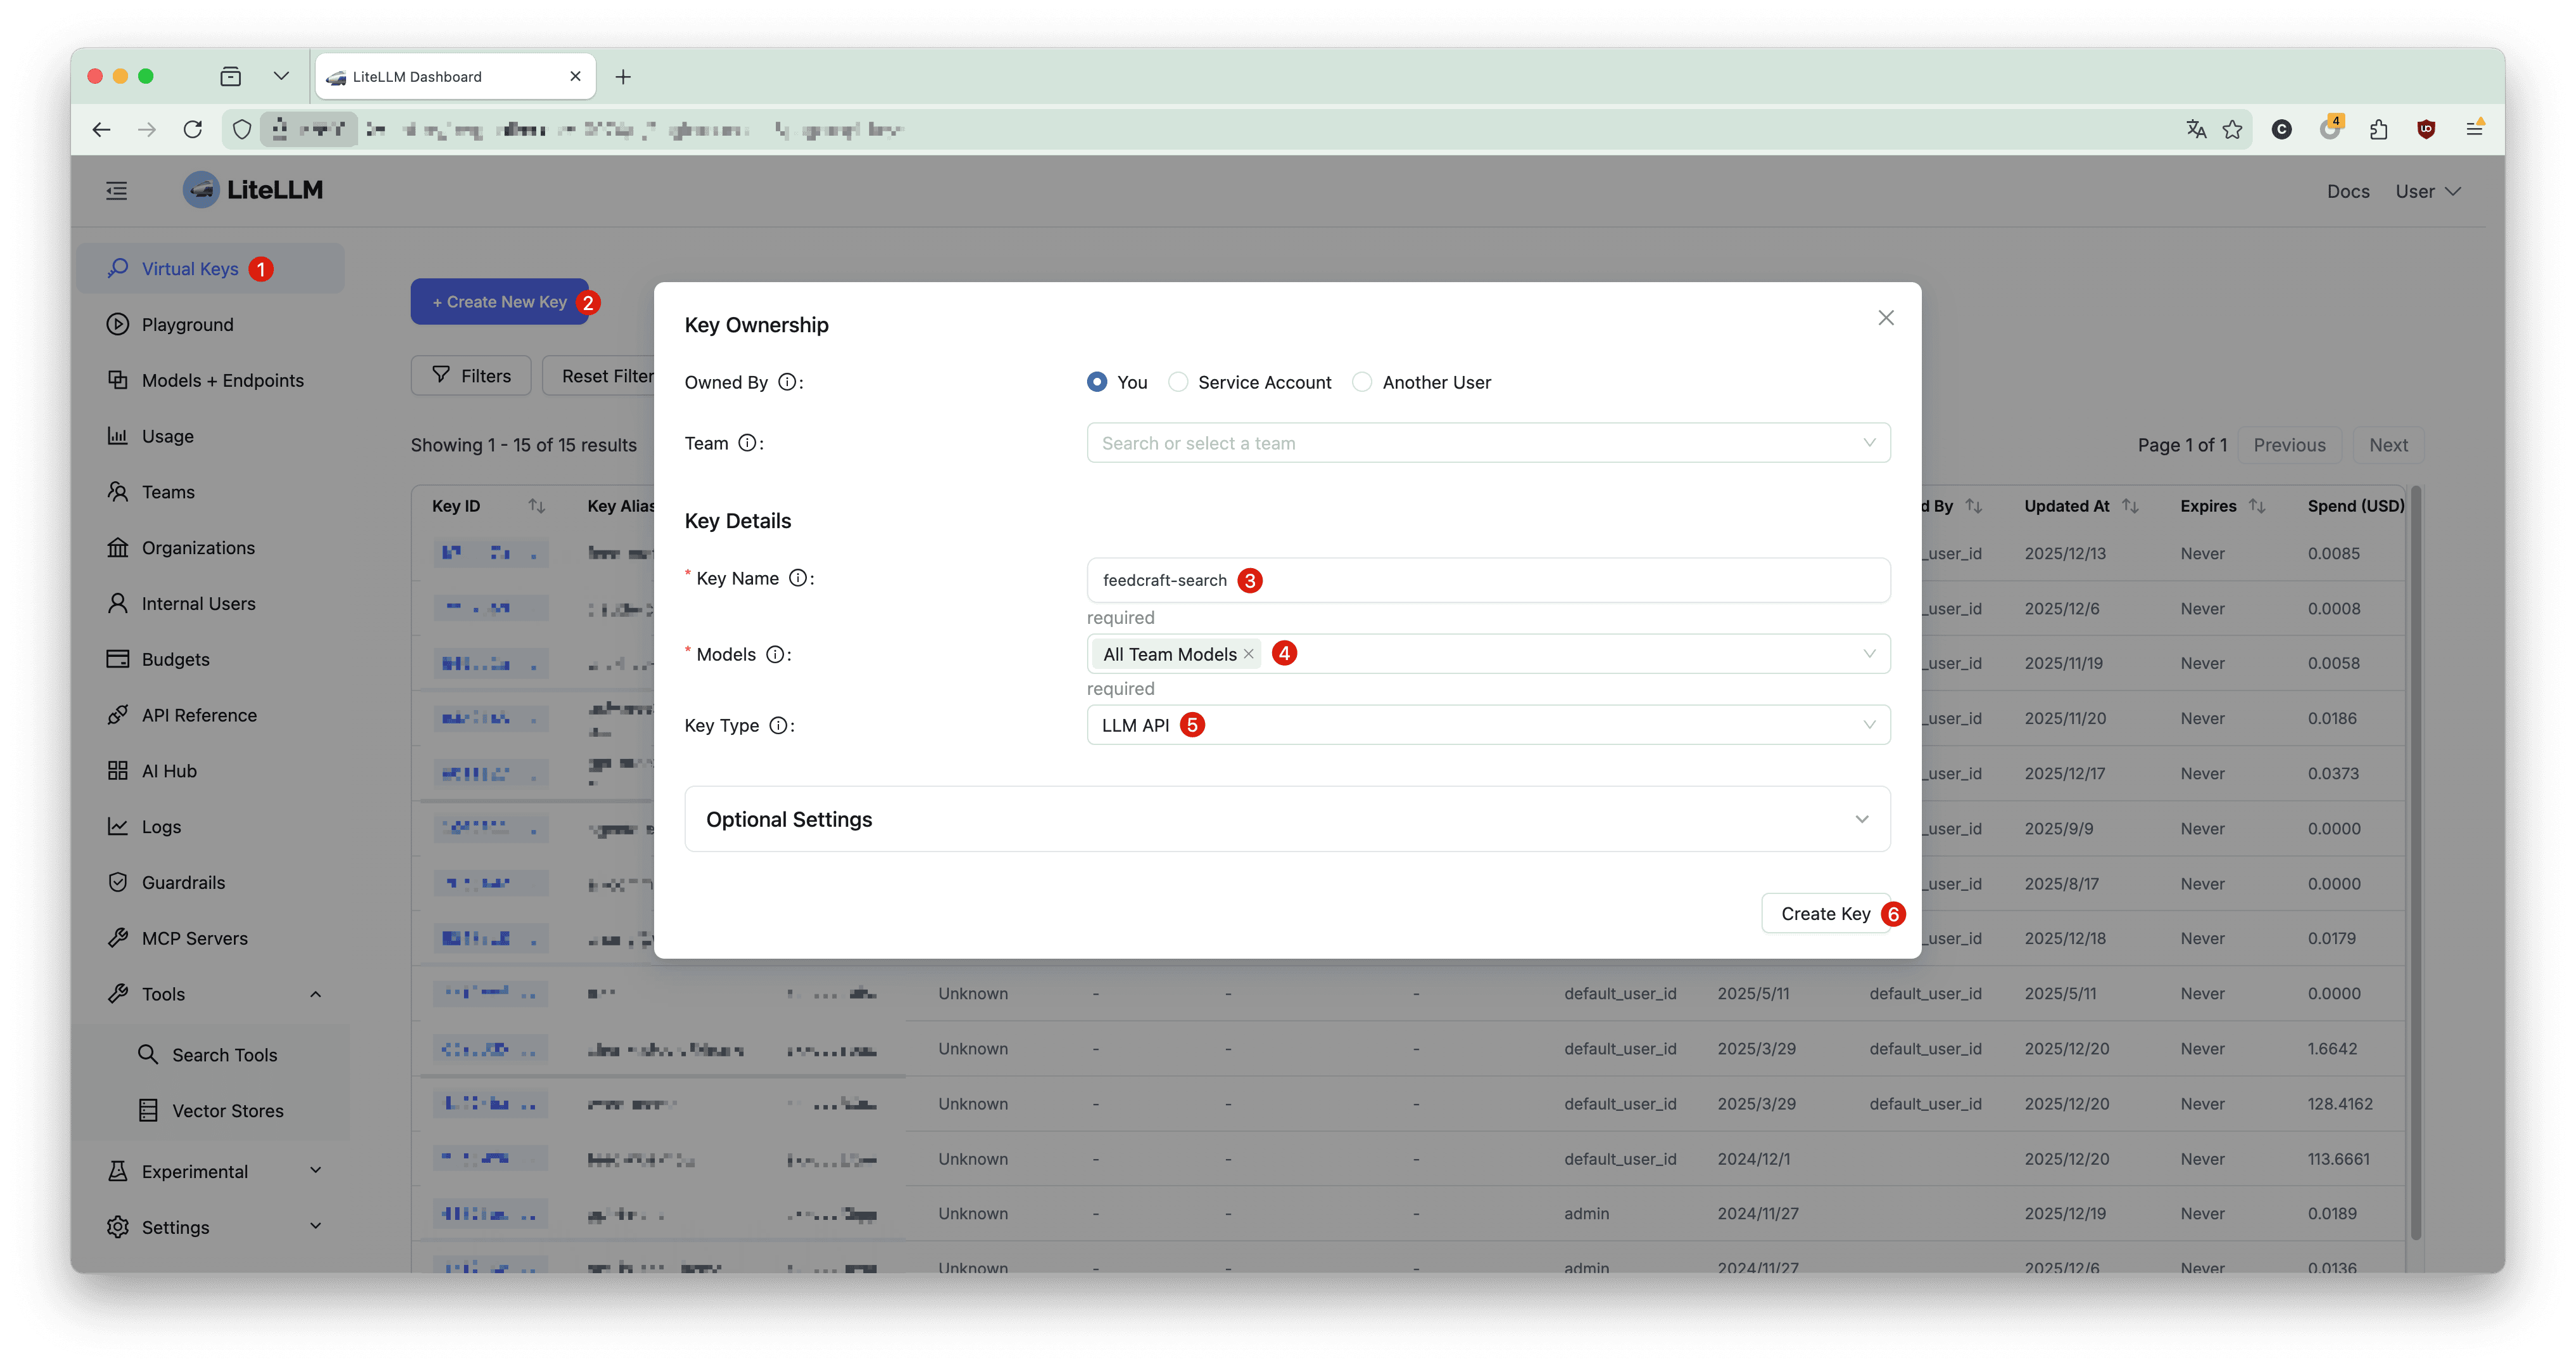Bookmark page with the star icon

[2232, 129]
